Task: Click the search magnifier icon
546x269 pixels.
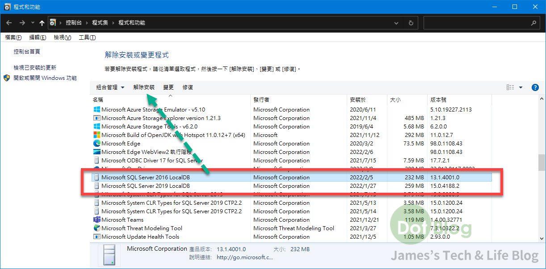Action: click(533, 23)
